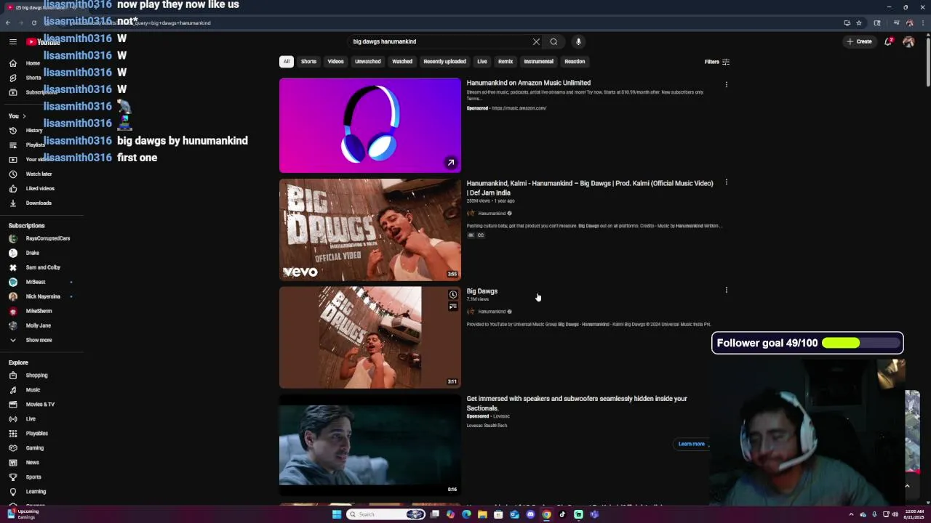Viewport: 931px width, 523px height.
Task: Select the Videos filter chip
Action: 335,62
